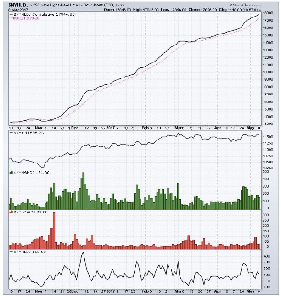
Task: Click the 'Close 17846.00' value
Action: click(202, 10)
